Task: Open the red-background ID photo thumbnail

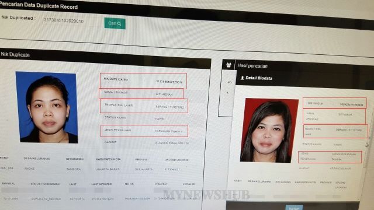Action: pyautogui.click(x=269, y=130)
